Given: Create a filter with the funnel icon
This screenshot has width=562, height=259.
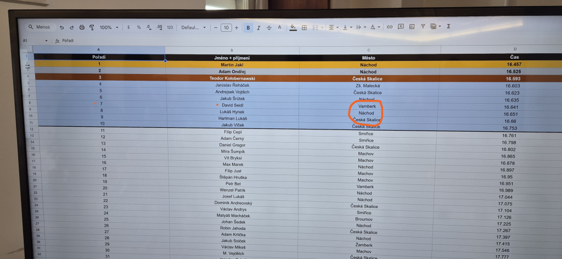Looking at the screenshot, I should (423, 26).
